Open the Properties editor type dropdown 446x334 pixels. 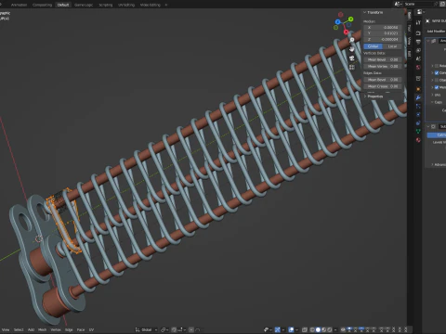421,12
